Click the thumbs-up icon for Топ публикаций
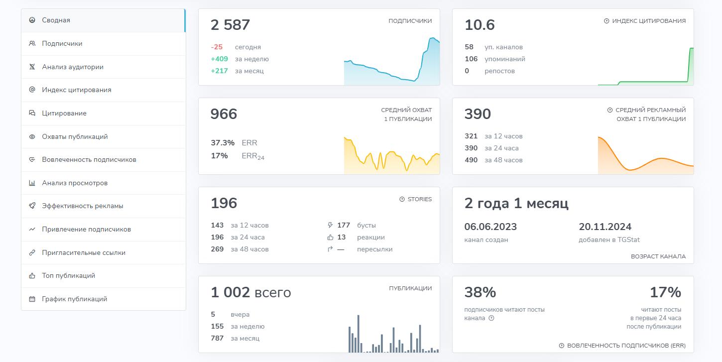Viewport: 722px width, 362px height. pyautogui.click(x=32, y=276)
